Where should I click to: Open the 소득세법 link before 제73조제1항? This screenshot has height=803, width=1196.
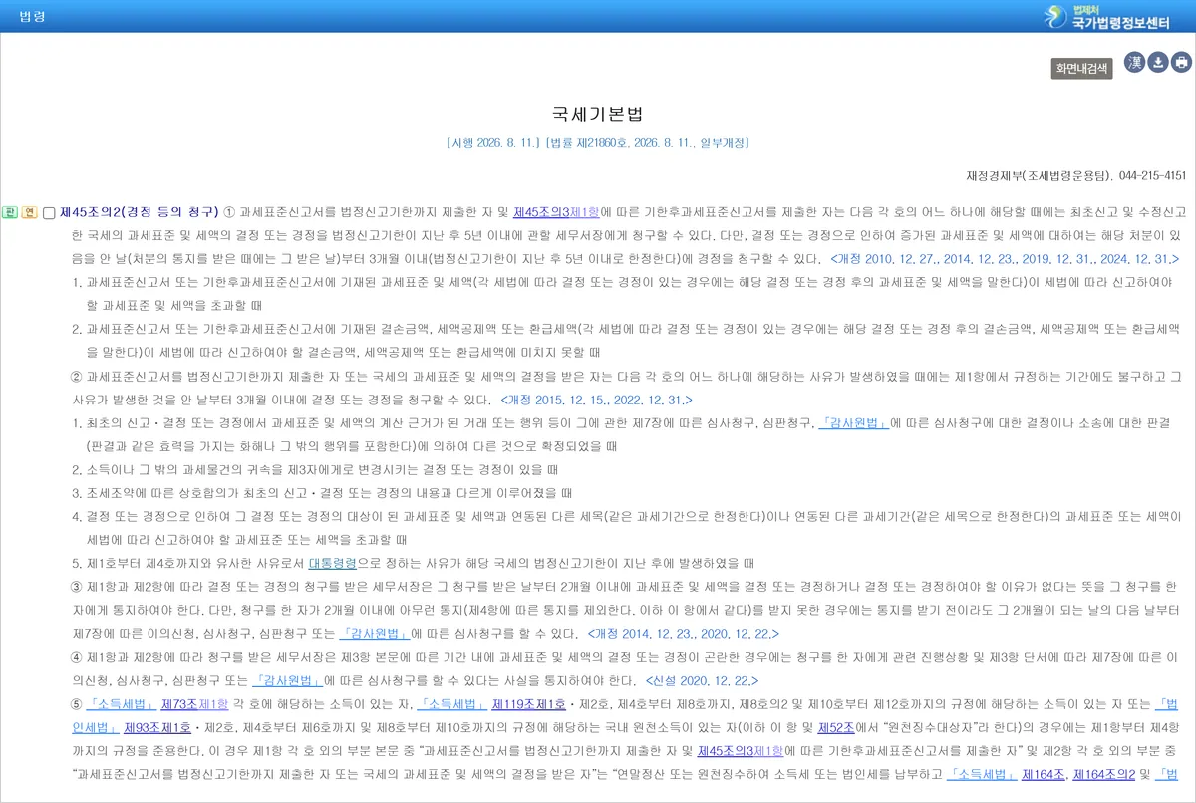pyautogui.click(x=120, y=704)
